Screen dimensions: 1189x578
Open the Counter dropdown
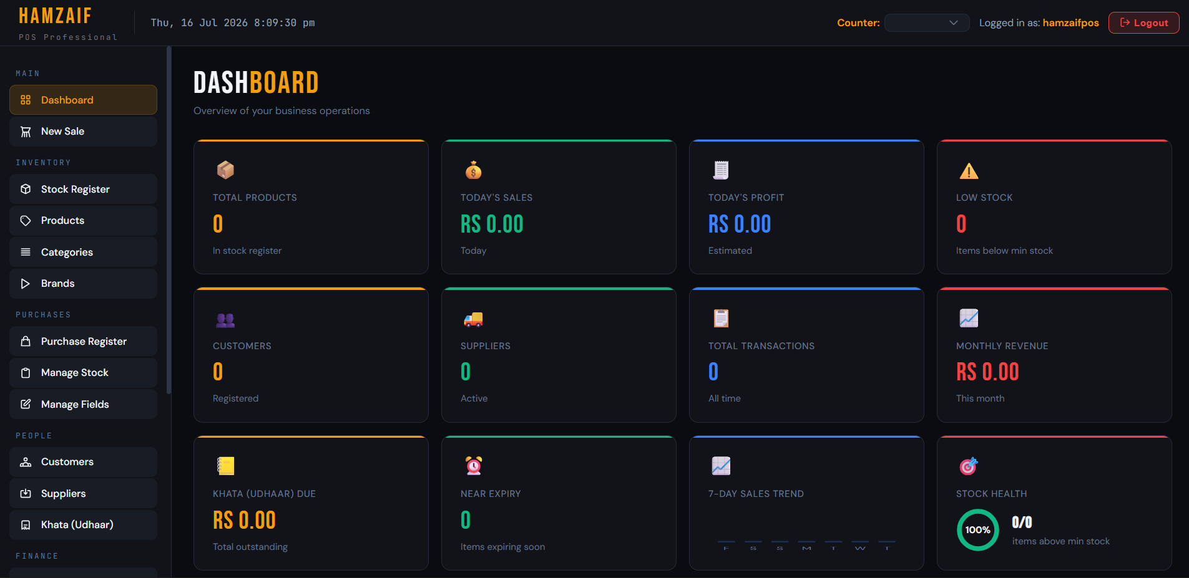pyautogui.click(x=927, y=22)
